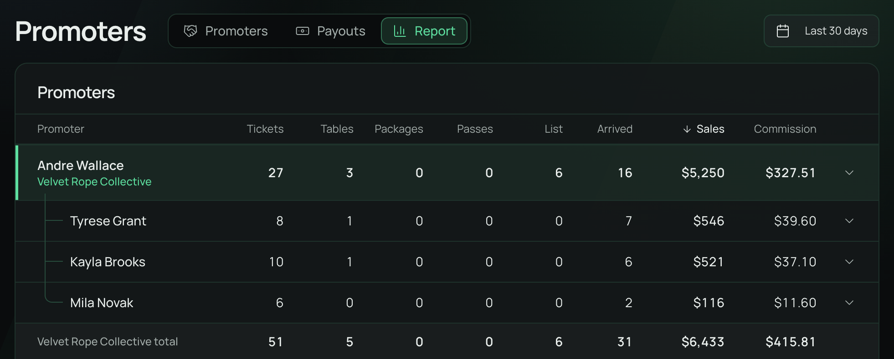Click the $6,433 total sales value
Screen dimensions: 894x359
coord(703,342)
